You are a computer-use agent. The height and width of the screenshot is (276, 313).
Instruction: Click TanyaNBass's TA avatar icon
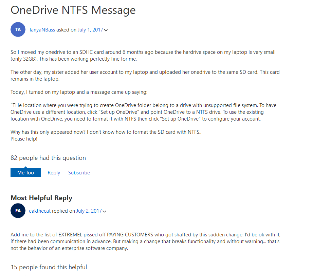[x=18, y=29]
